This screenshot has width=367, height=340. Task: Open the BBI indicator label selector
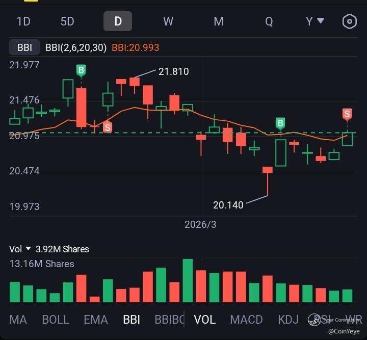coord(24,47)
